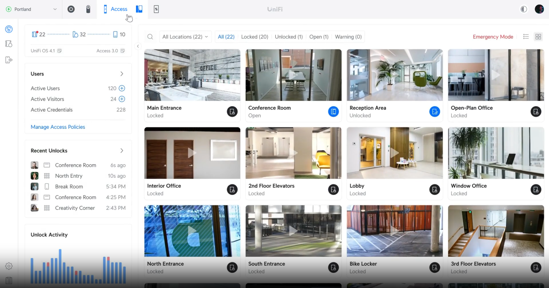
Task: Open the Talk app icon in top bar
Action: 139,9
